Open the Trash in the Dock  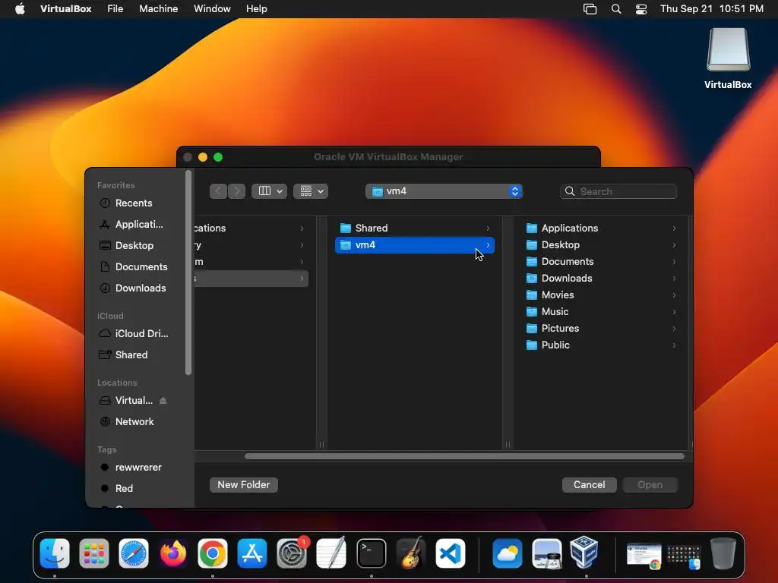coord(723,553)
